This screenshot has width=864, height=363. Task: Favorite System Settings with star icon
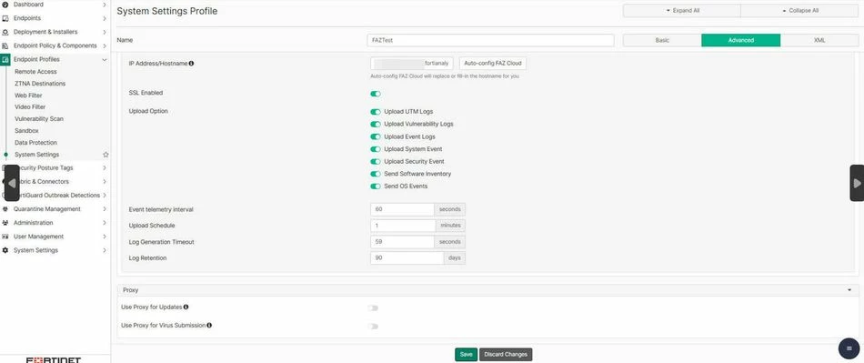[105, 155]
